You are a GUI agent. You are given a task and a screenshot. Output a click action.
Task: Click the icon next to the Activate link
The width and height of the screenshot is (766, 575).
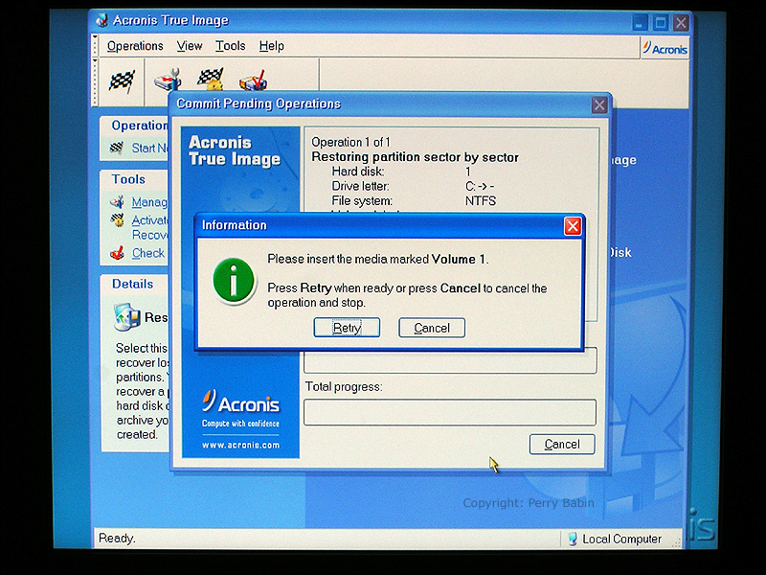[x=117, y=220]
